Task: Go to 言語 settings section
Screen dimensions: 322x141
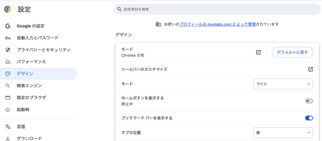Action: (21, 127)
